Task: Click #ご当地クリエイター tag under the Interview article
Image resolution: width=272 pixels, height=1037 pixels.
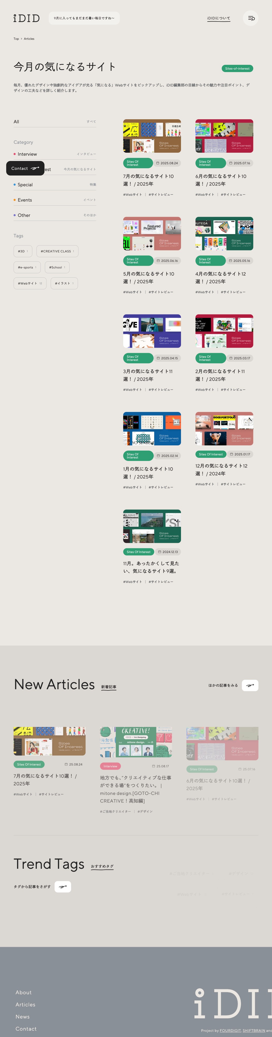Action: pos(115,811)
